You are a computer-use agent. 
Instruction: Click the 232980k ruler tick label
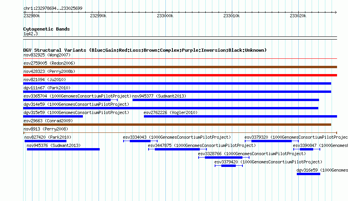click(32, 16)
